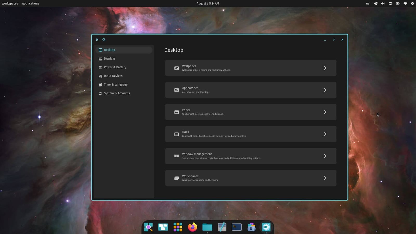
Task: Click the battery icon in the top panel
Action: (398, 3)
